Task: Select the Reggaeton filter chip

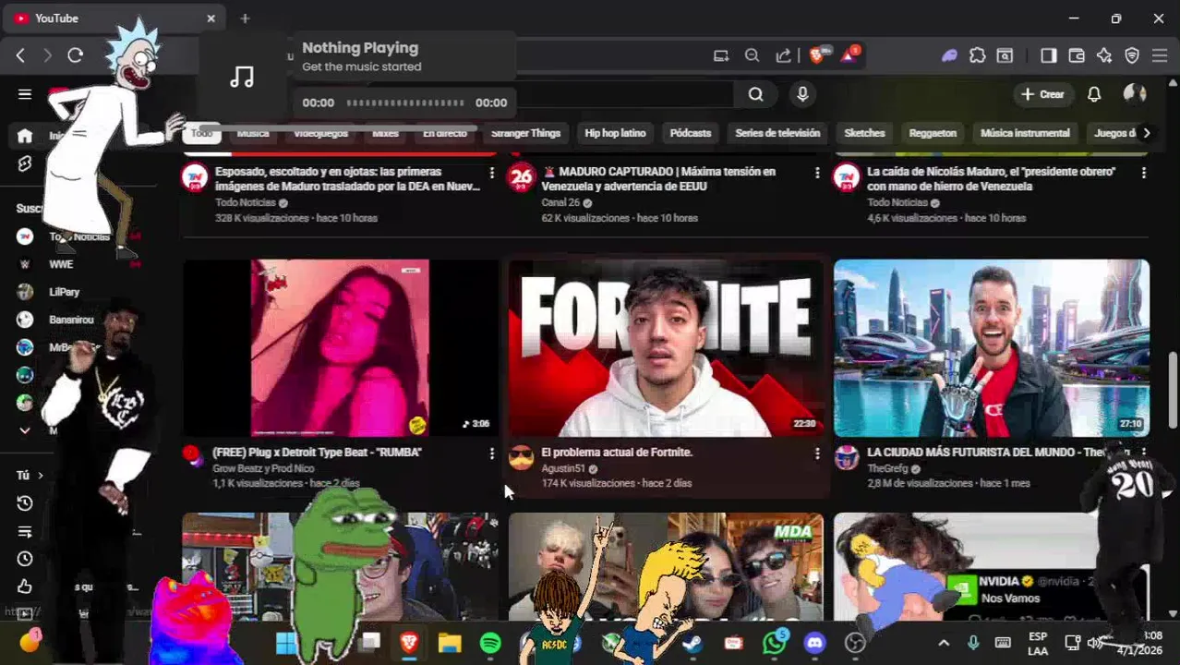Action: 933,133
